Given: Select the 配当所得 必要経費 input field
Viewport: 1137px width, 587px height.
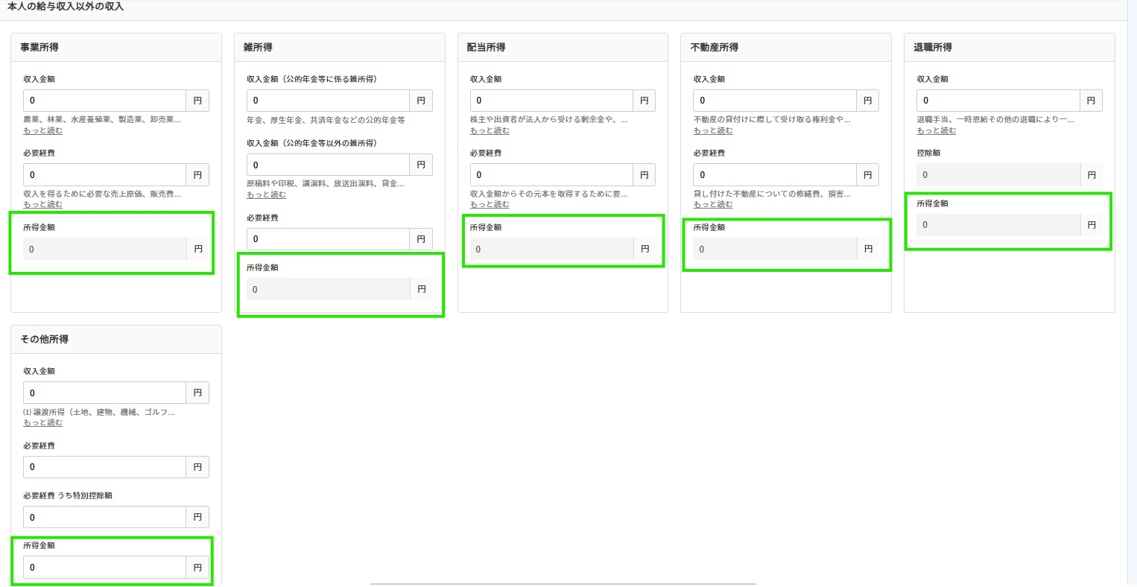Looking at the screenshot, I should click(551, 175).
